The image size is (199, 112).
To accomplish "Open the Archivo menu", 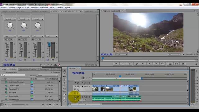I will point(4,7).
